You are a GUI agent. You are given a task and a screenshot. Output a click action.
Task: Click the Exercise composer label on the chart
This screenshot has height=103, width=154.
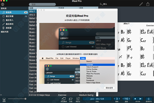(150, 25)
